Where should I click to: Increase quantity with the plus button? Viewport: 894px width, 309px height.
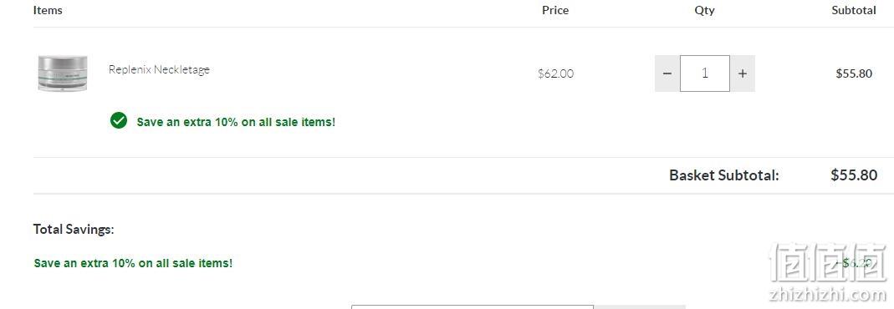(743, 73)
